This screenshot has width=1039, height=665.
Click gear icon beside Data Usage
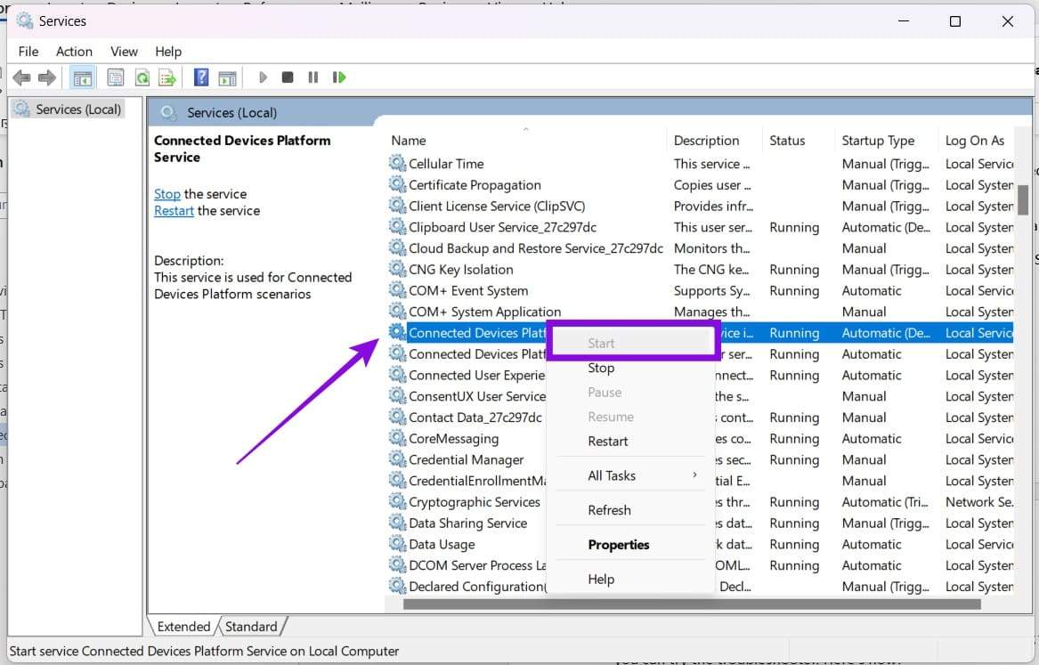coord(398,544)
